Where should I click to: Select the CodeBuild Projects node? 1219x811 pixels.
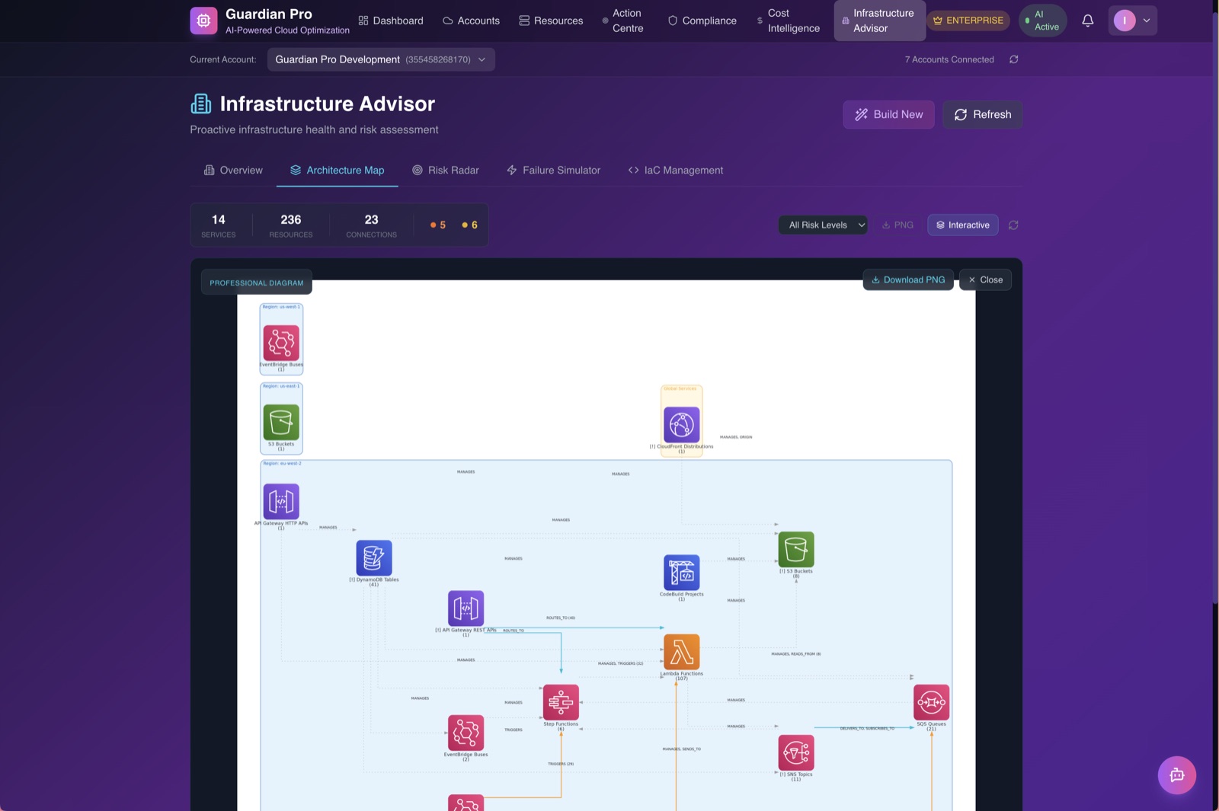(x=682, y=573)
